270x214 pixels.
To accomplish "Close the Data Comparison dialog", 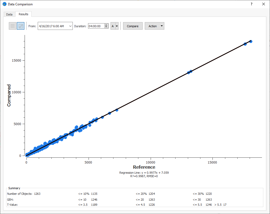I will point(264,4).
